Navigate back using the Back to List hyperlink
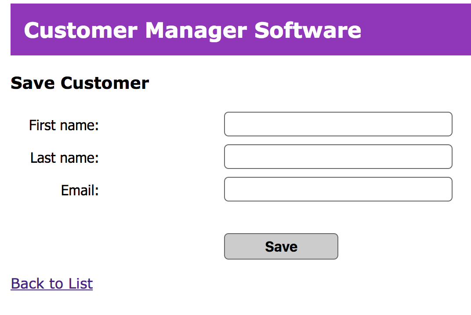 (51, 283)
